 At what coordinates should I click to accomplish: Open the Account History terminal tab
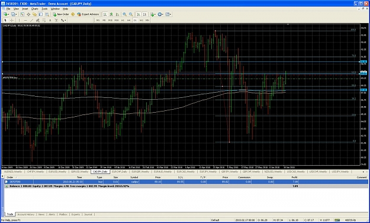(25, 215)
